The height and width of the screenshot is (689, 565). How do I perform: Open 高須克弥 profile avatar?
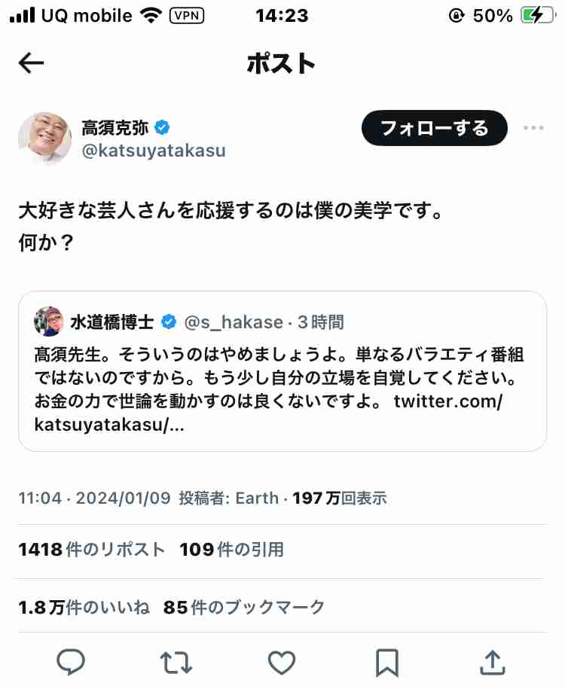(x=45, y=138)
